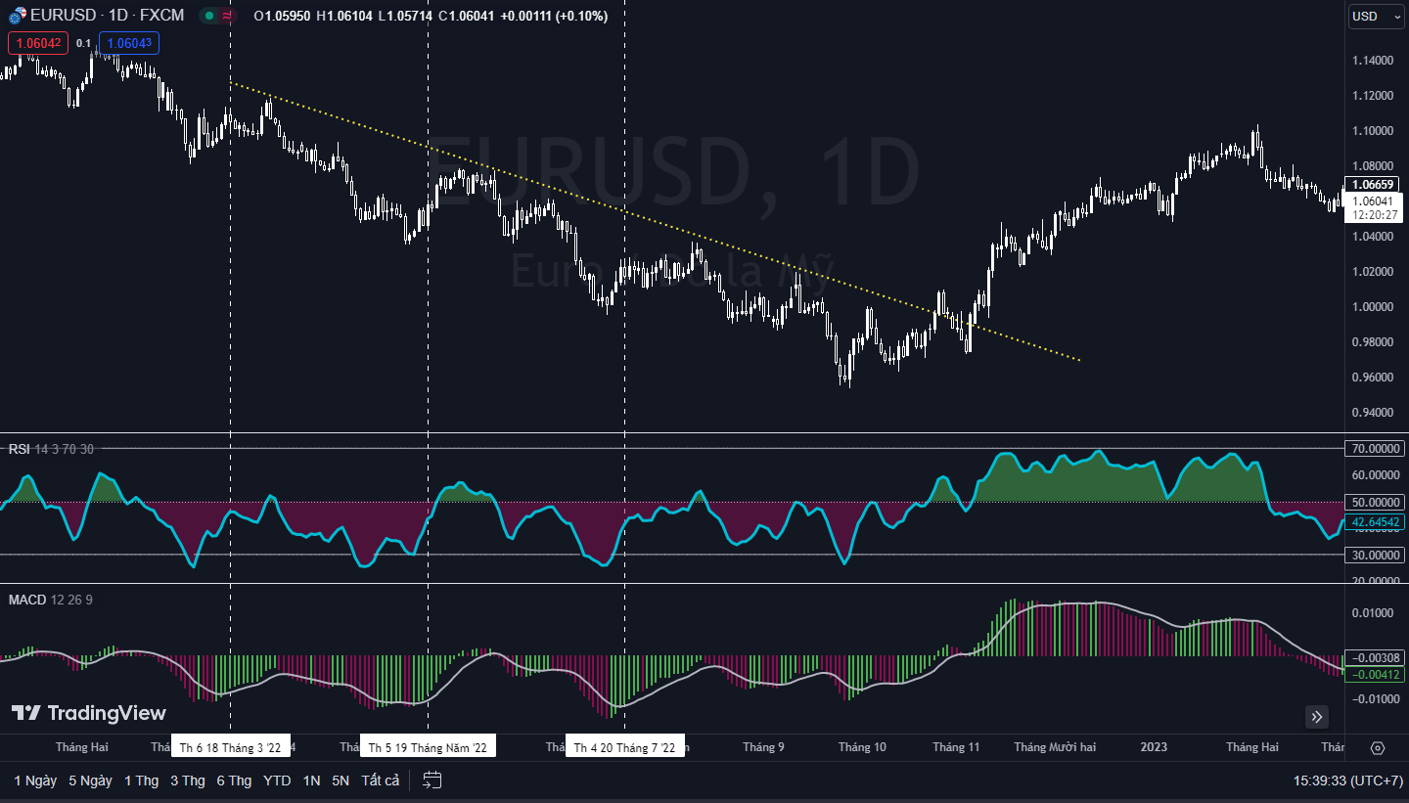Click the current price label 1.06041
The width and height of the screenshot is (1409, 803).
tap(1373, 201)
